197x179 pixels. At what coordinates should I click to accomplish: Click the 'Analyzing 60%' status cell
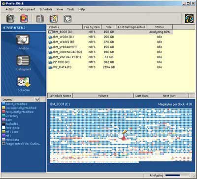(x=160, y=32)
